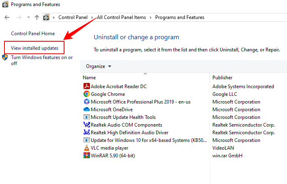
Task: Open Control Panel Home link
Action: [x=33, y=34]
